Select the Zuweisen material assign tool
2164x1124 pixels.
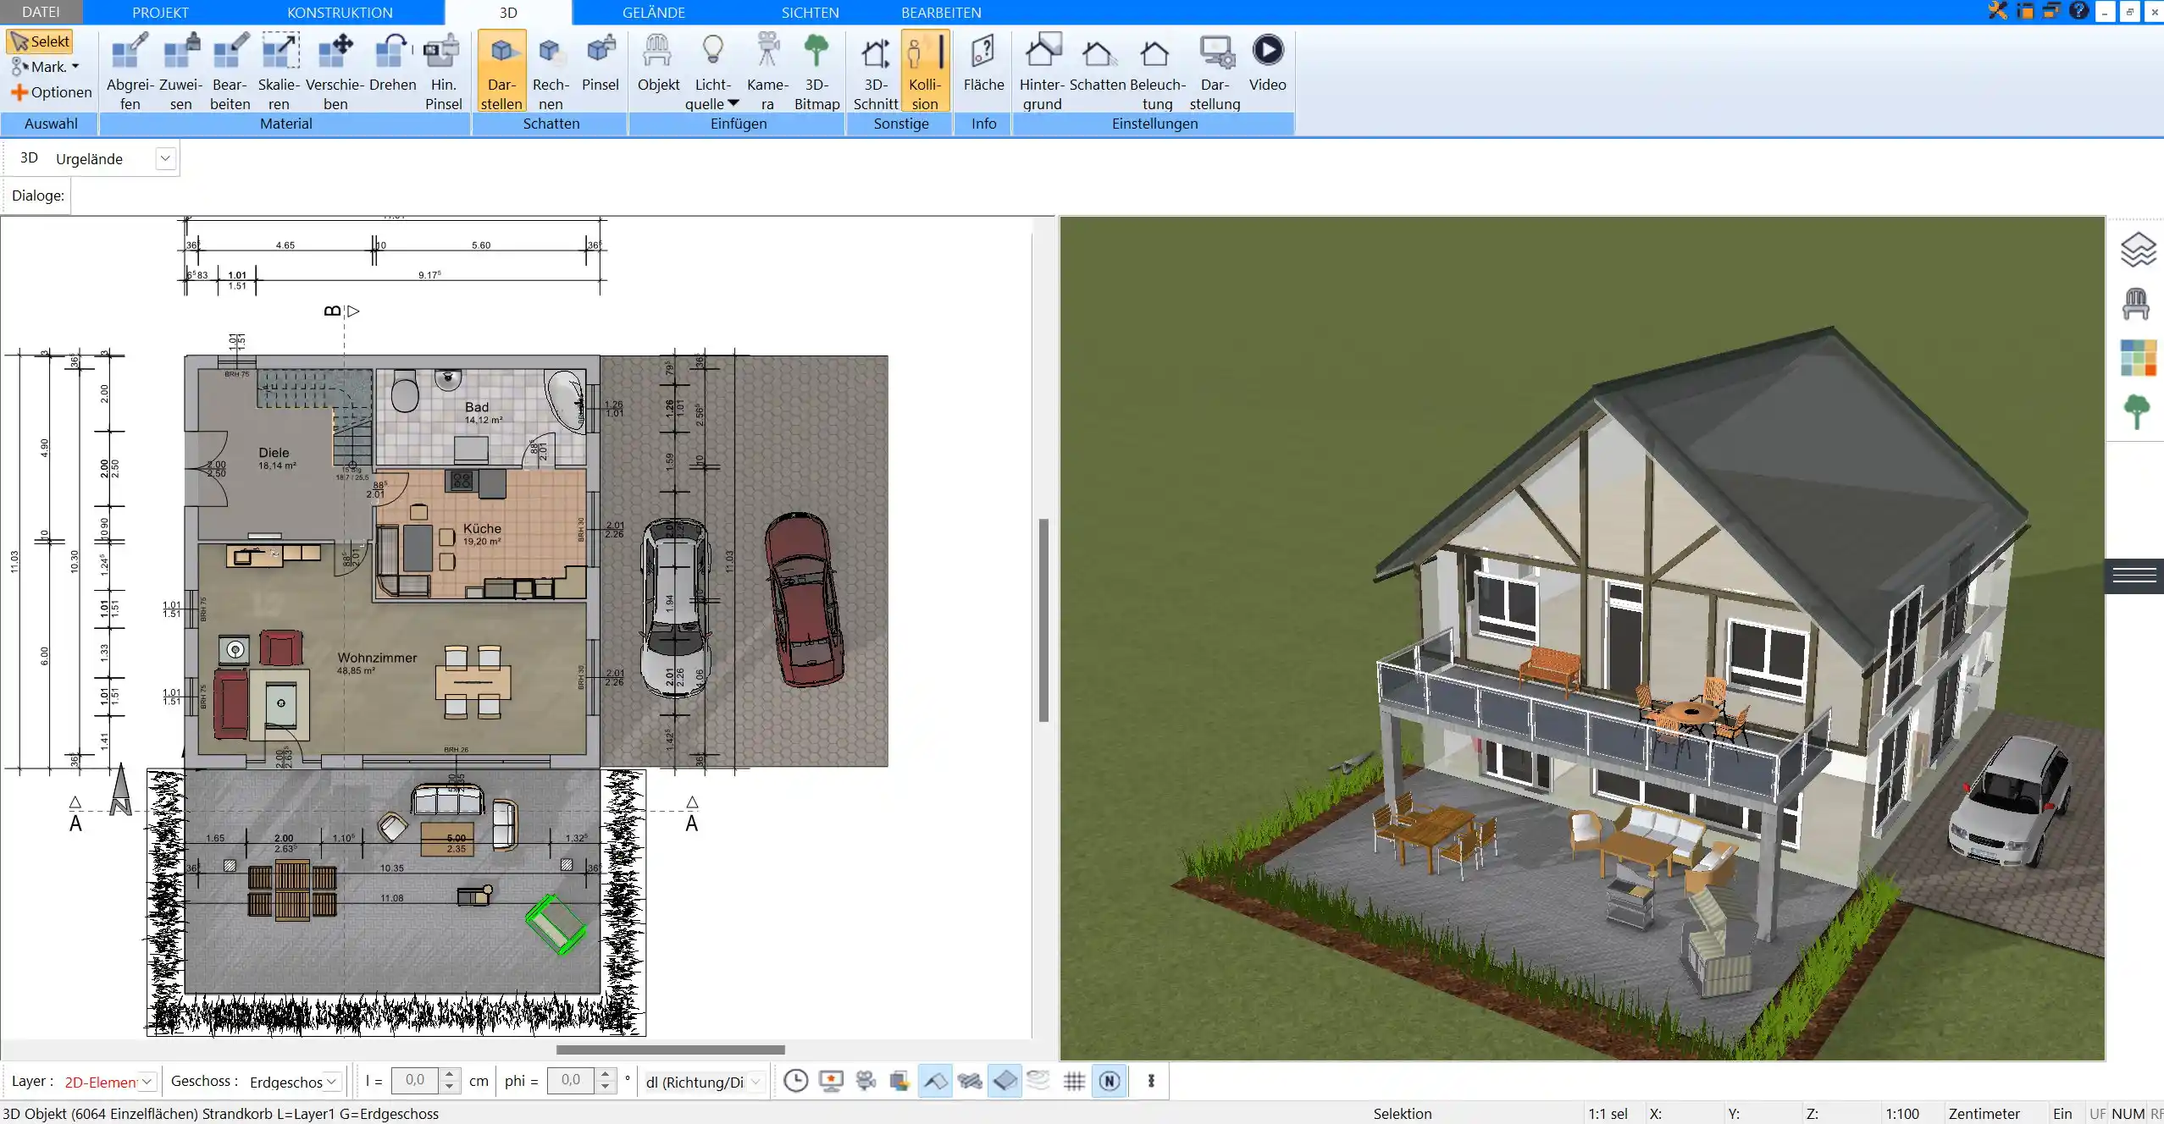(180, 72)
